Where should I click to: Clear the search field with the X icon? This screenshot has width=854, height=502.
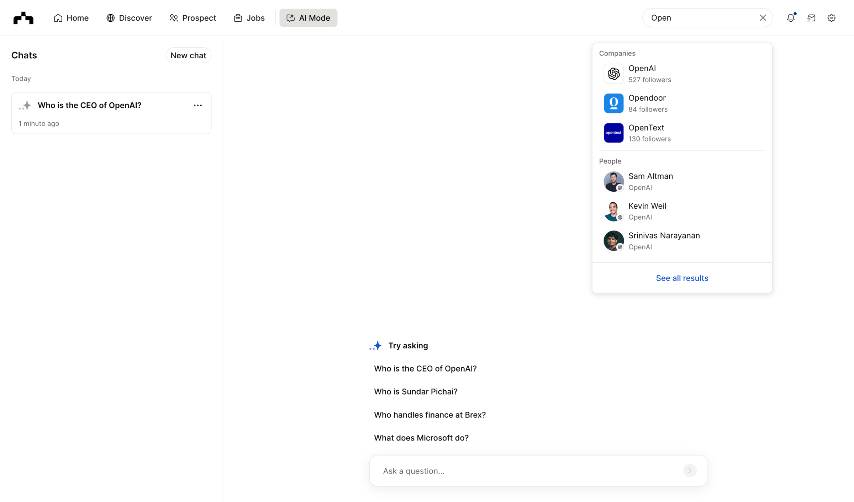[763, 18]
